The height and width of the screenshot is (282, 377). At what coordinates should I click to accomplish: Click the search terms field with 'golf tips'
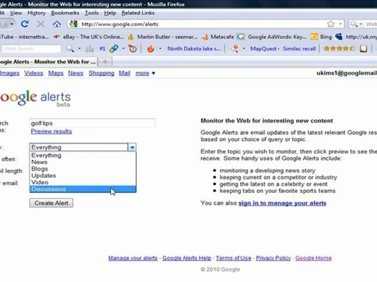[92, 123]
